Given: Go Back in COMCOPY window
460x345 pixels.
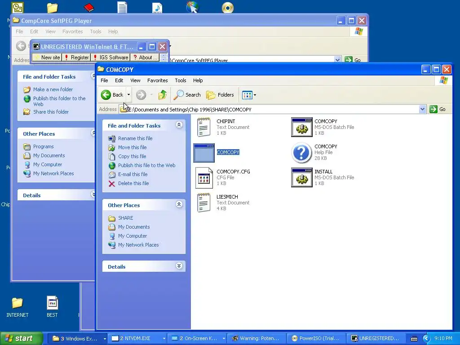Looking at the screenshot, I should (x=112, y=95).
